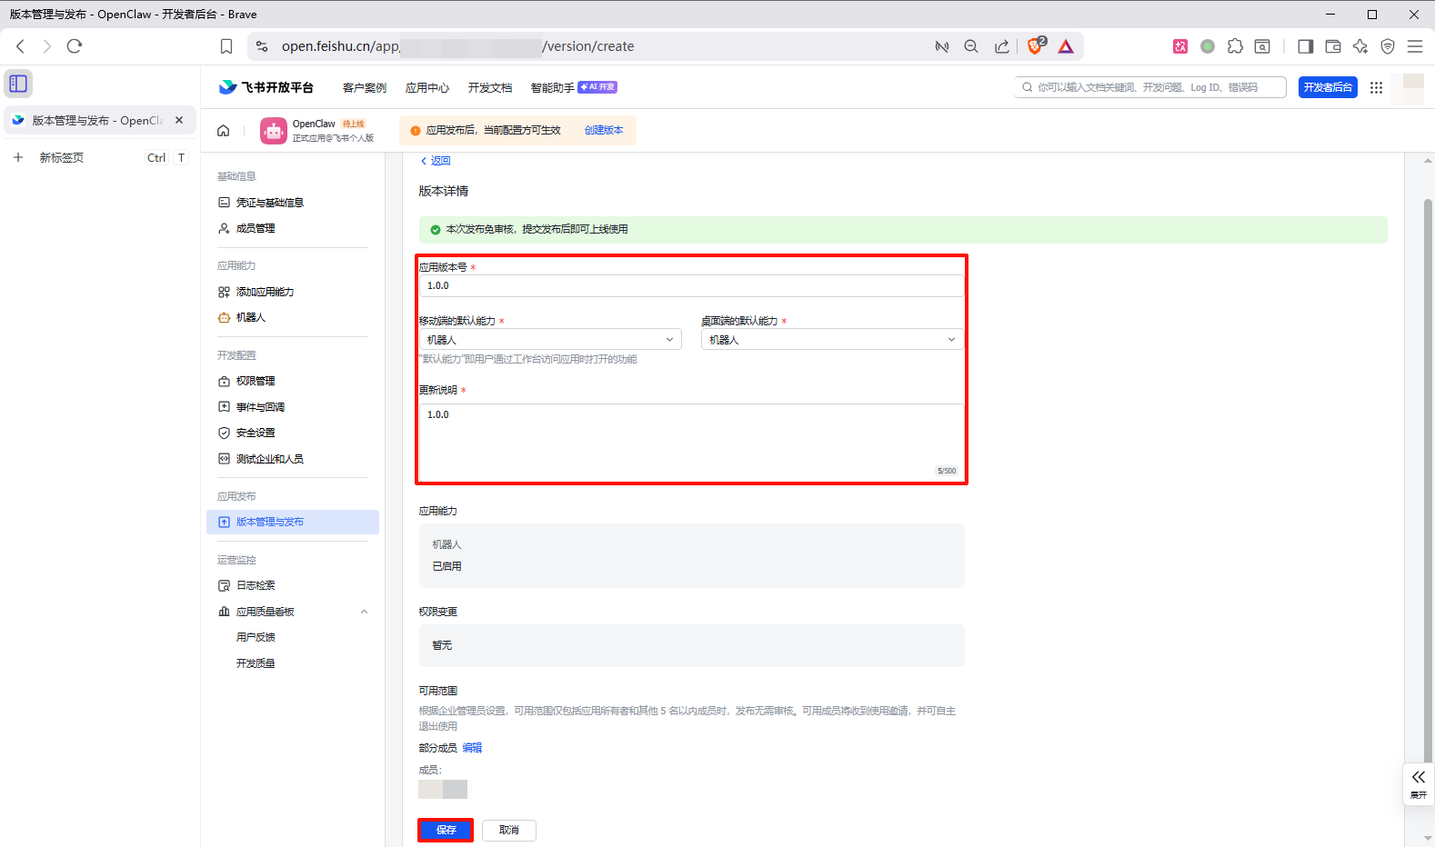Click the Brave Shields lion icon
The image size is (1435, 847).
[x=1035, y=46]
